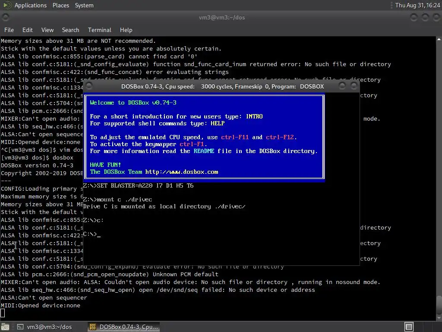Click the terminal scrollbar down arrow
This screenshot has height=332, width=442.
point(439,319)
